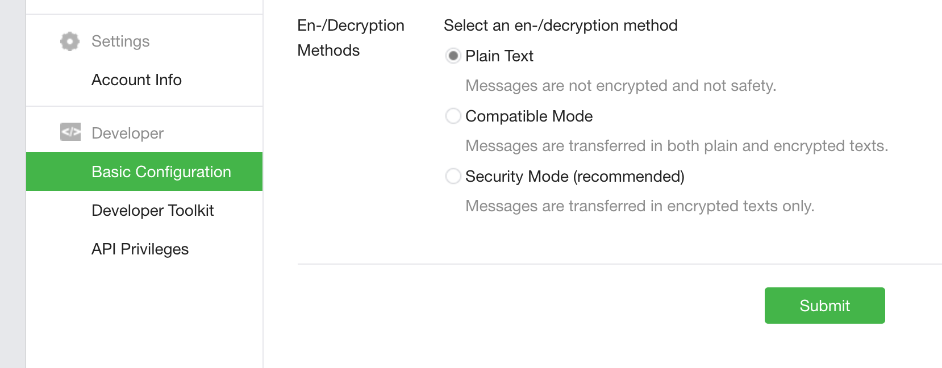Open Account Info in the sidebar
The image size is (942, 368).
click(x=136, y=80)
